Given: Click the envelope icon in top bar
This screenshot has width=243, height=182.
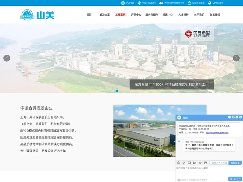Looking at the screenshot, I should coord(161,3).
